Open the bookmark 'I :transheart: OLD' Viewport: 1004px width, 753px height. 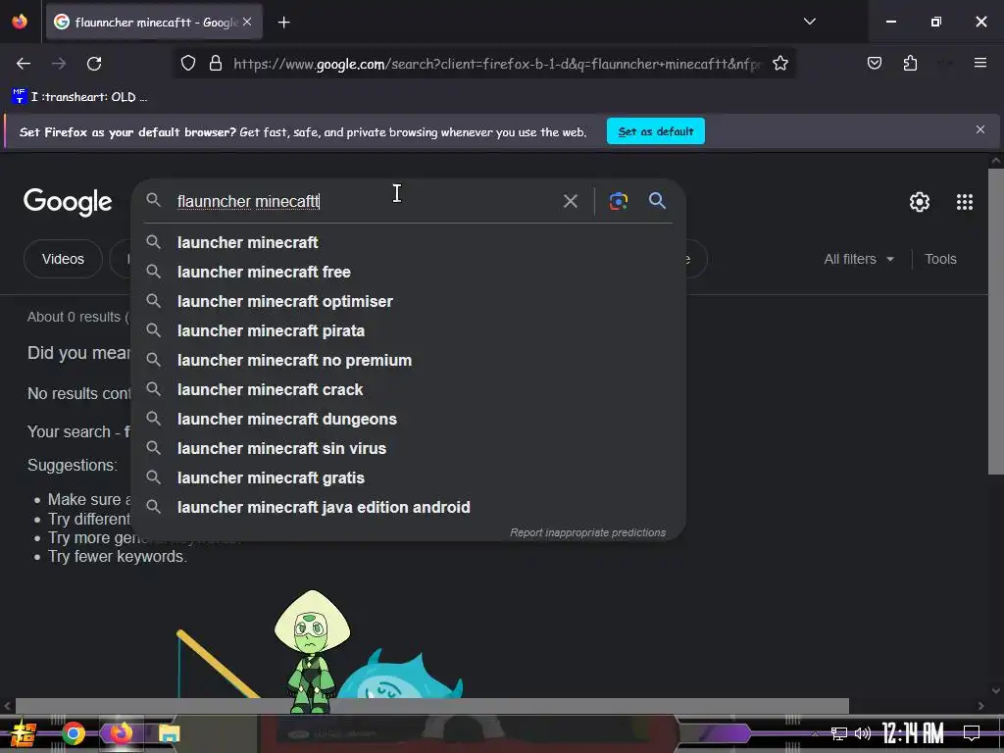click(x=79, y=97)
